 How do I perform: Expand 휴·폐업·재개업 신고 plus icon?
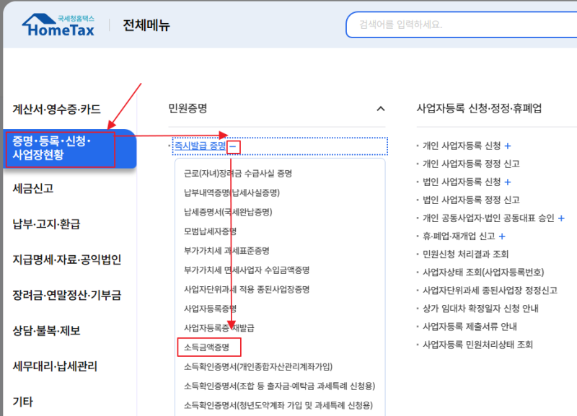pyautogui.click(x=502, y=236)
